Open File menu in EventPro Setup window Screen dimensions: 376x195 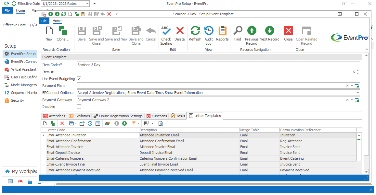pos(7,10)
